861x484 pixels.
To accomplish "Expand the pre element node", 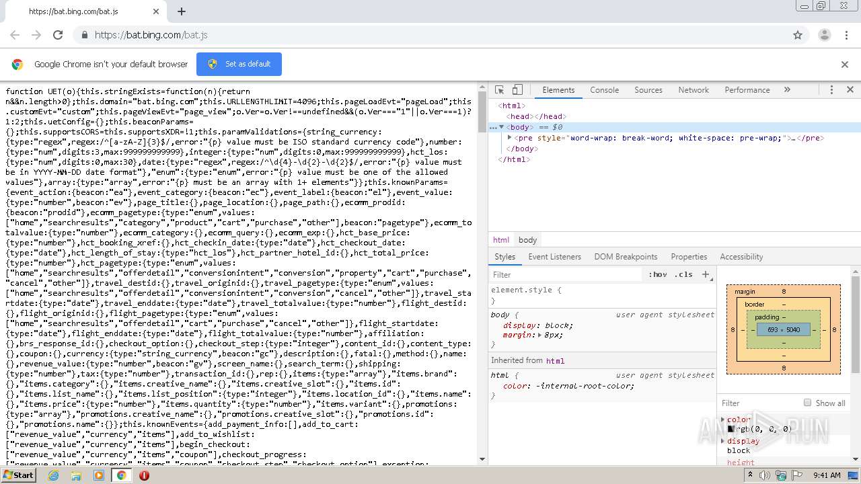I will pyautogui.click(x=509, y=138).
